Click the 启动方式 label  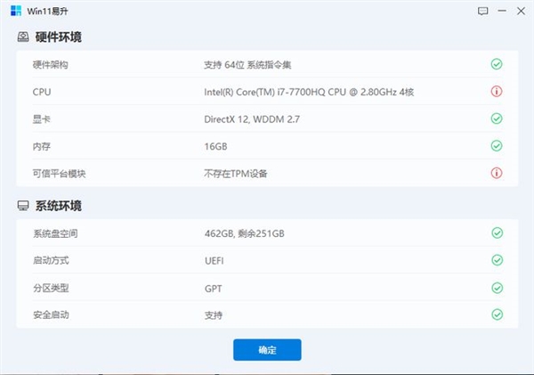(x=51, y=261)
